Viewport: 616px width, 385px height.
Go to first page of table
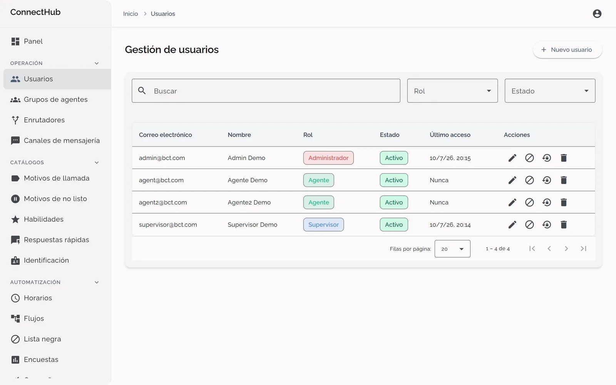tap(532, 249)
